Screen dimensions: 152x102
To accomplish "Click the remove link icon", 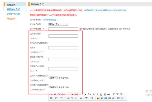I will click(72, 98).
